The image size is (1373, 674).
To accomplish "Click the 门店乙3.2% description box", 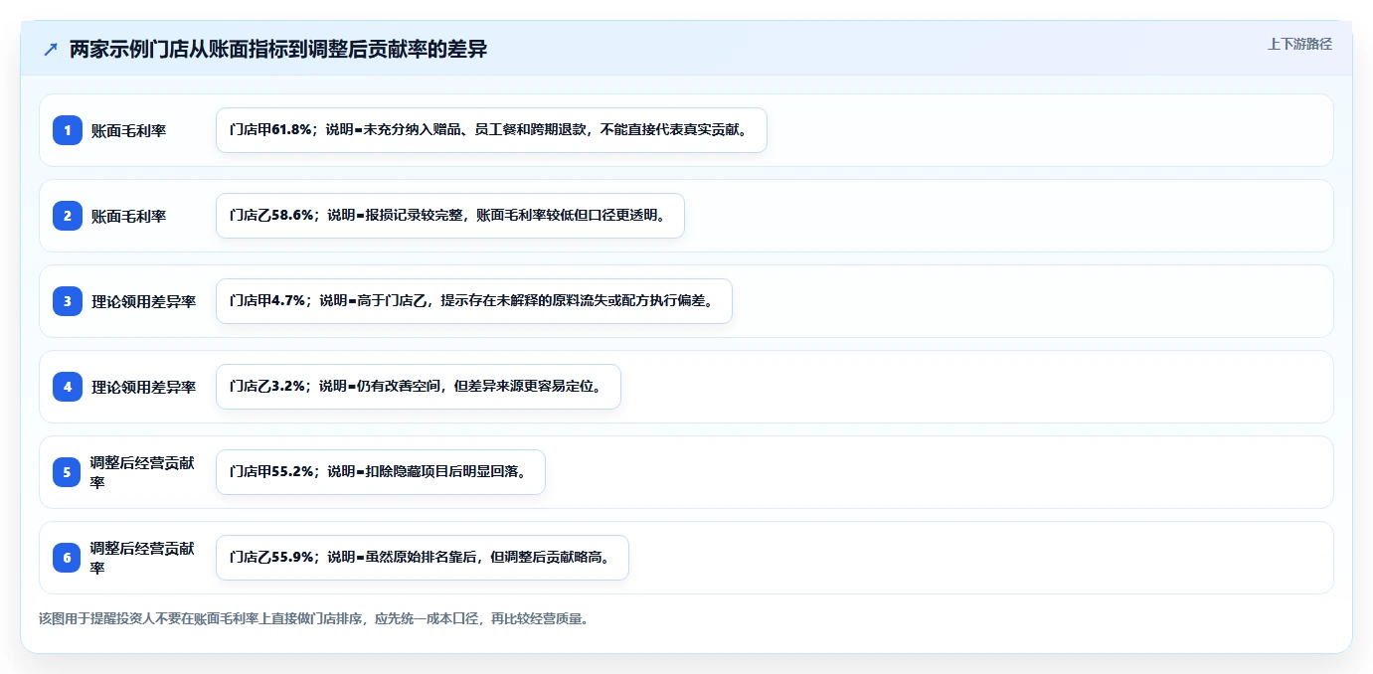I will pyautogui.click(x=419, y=387).
